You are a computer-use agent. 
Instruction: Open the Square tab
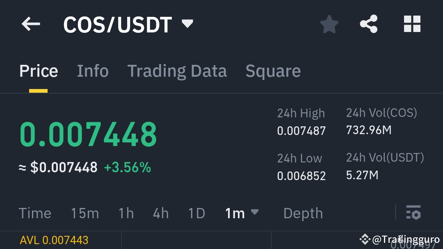tap(273, 71)
